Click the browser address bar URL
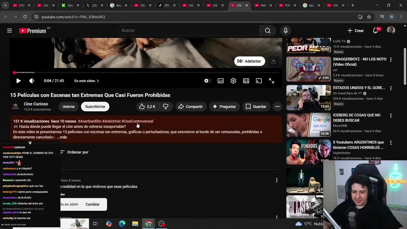This screenshot has width=407, height=229. [73, 17]
